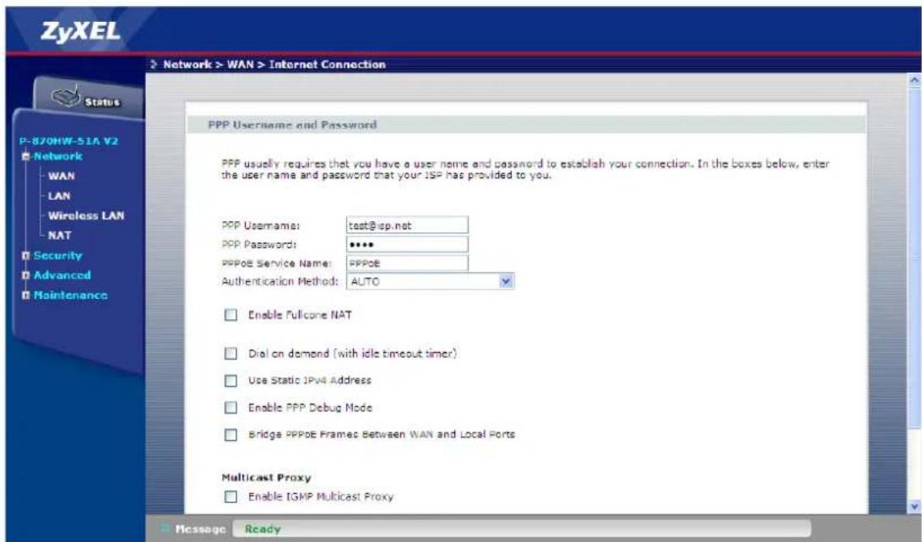Open the LAN settings page
The image size is (922, 542).
coord(59,196)
